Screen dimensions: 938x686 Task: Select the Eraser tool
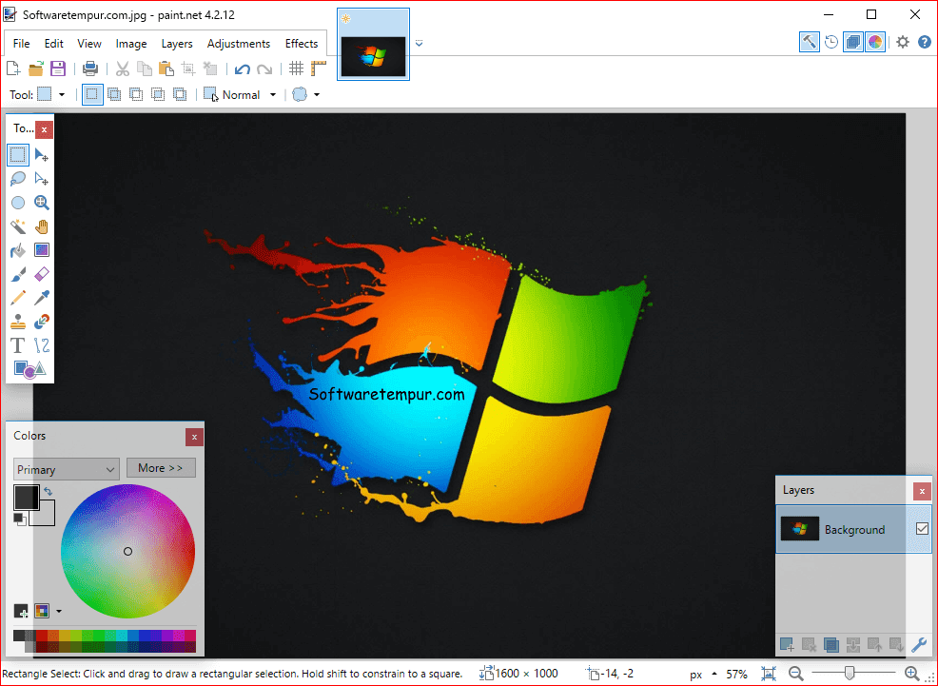(x=41, y=274)
